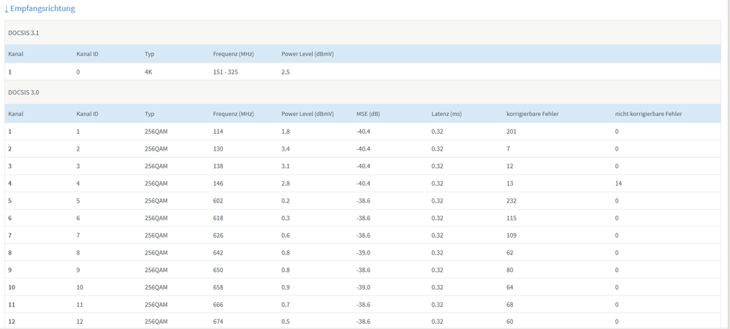Click frequency 650 cell

(218, 270)
